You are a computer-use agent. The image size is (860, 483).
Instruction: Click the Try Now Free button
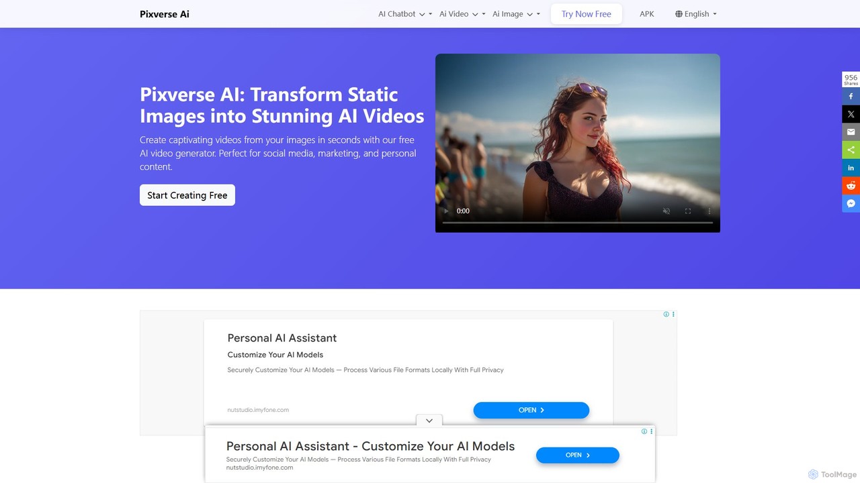[587, 13]
